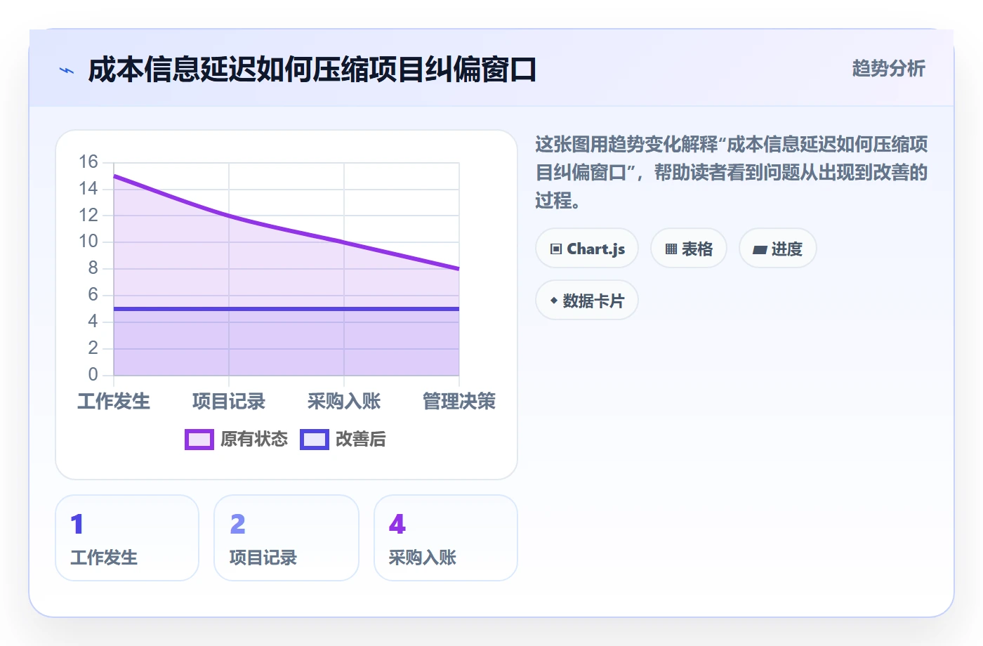Select the 进度 tag chip
This screenshot has height=646, width=983.
(x=778, y=249)
